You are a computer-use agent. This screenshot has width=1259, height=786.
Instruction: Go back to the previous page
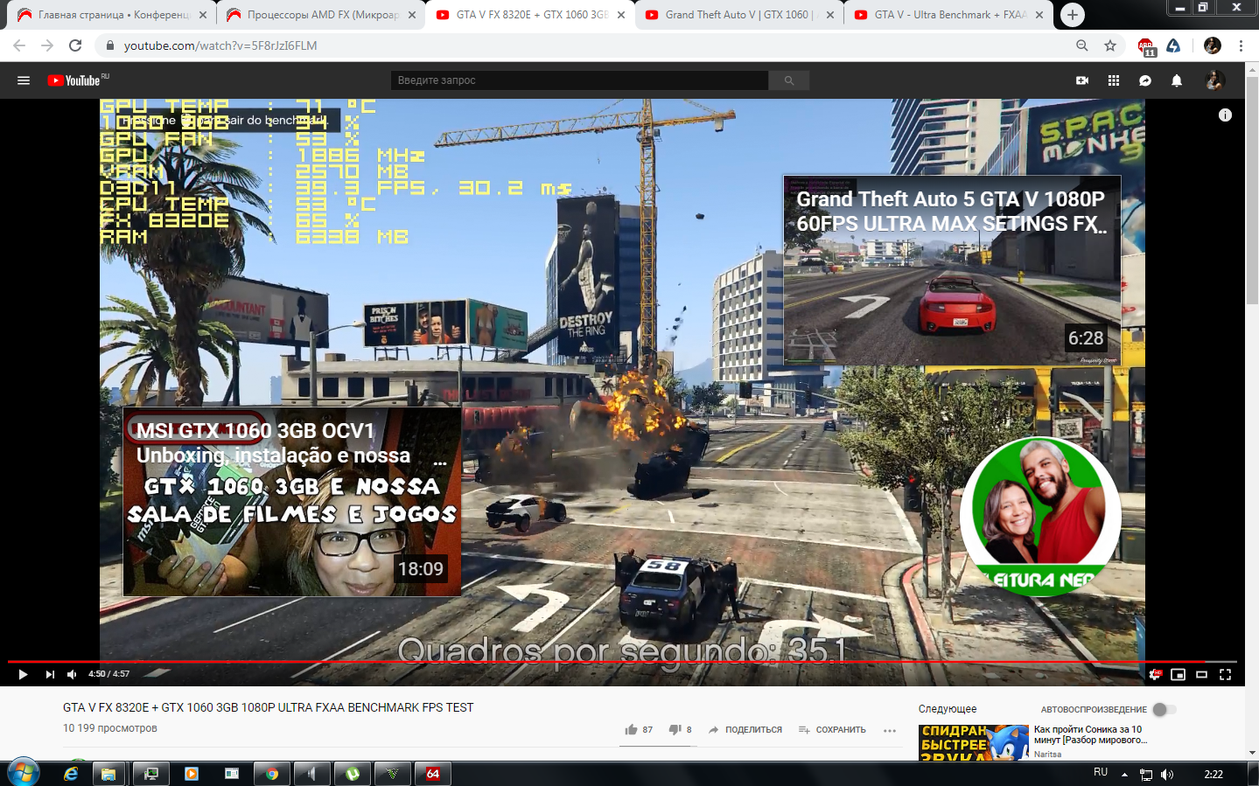pyautogui.click(x=19, y=45)
